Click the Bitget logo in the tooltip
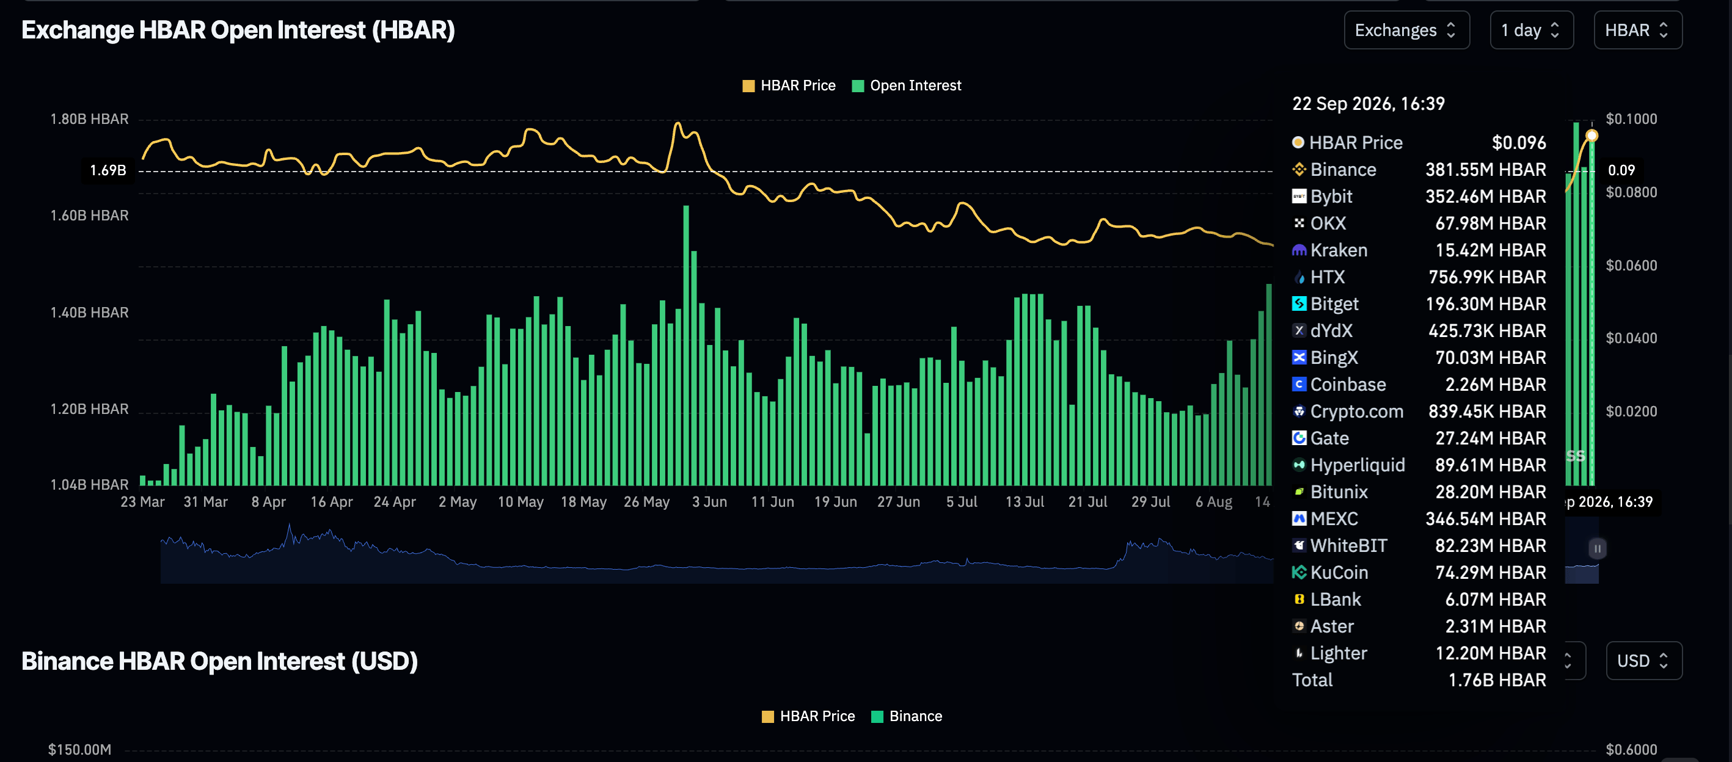The width and height of the screenshot is (1732, 762). click(1299, 303)
